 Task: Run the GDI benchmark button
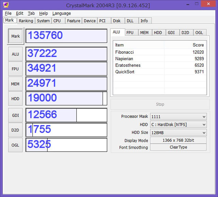15,115
